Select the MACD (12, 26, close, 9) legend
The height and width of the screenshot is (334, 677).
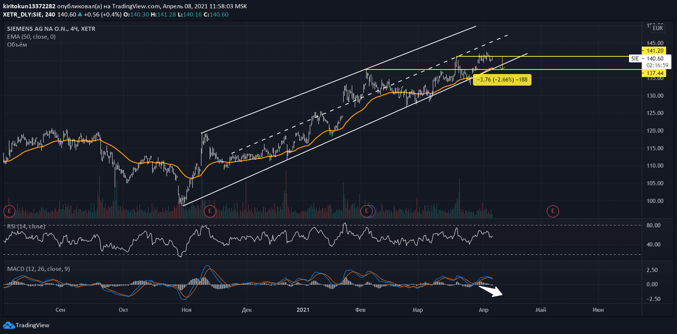click(x=38, y=269)
